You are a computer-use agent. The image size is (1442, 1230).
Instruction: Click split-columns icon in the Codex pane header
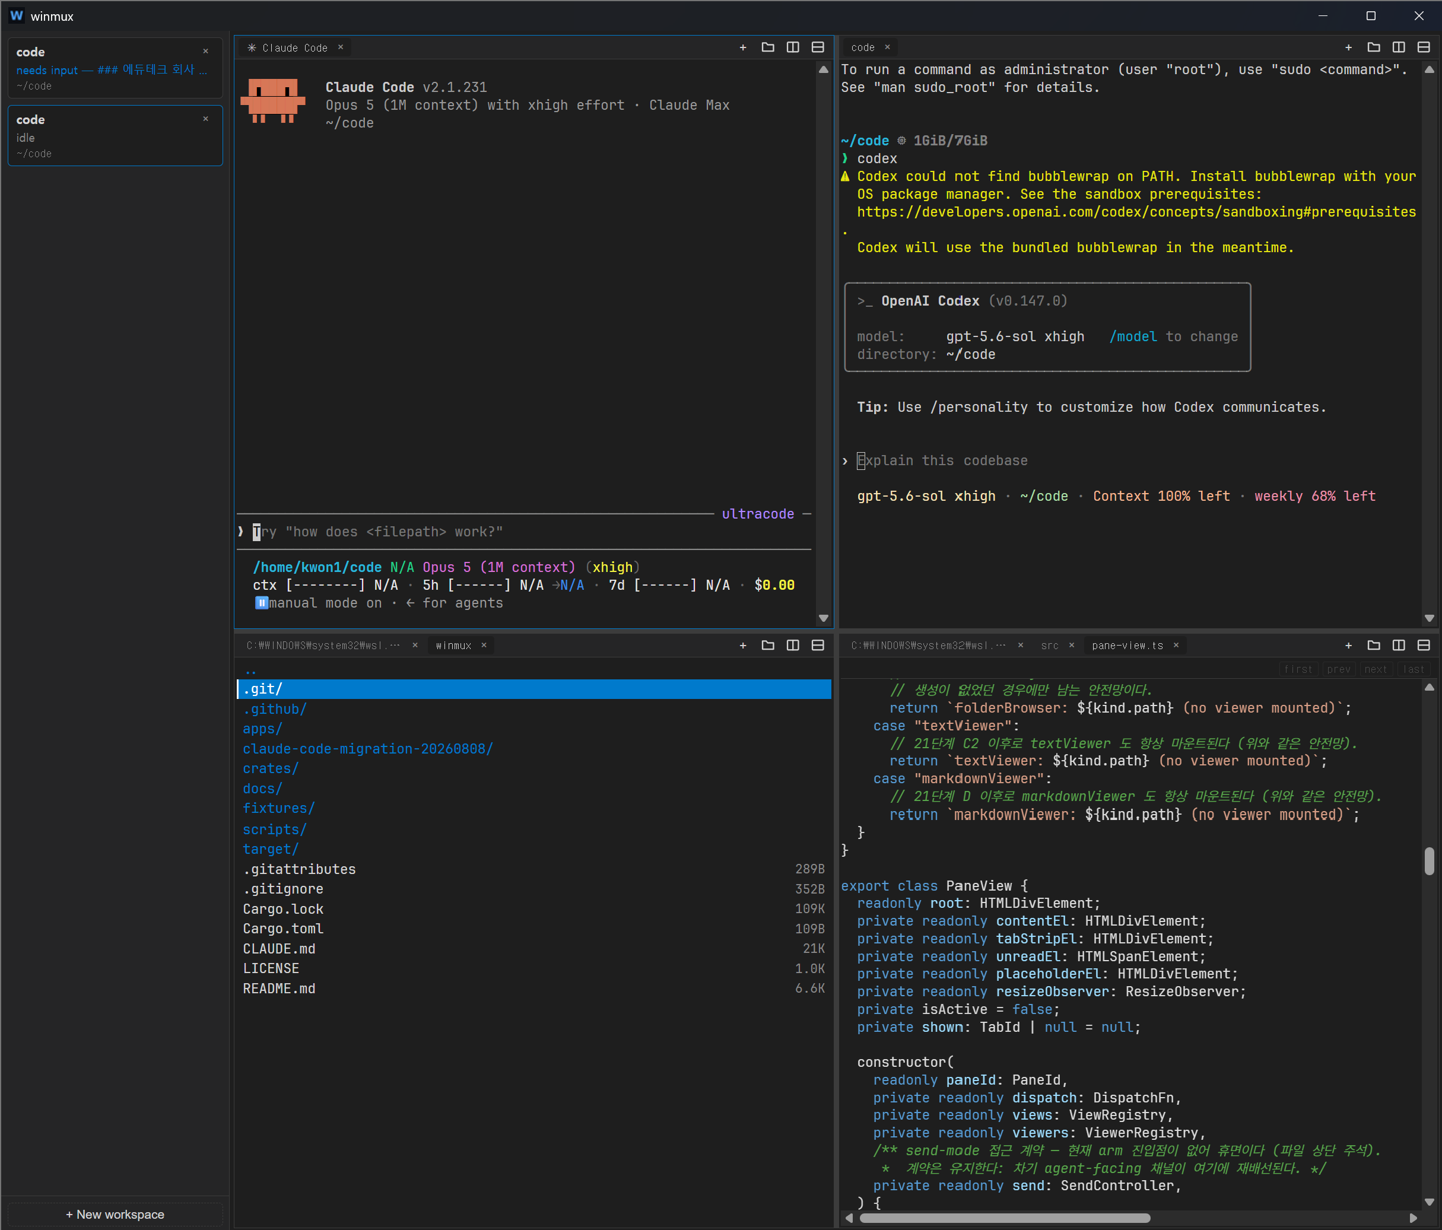(x=1398, y=47)
